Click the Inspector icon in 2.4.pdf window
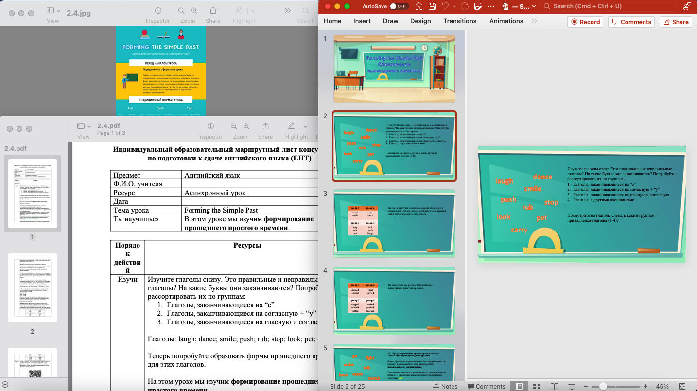Viewport: 697px width, 391px height. pos(210,126)
